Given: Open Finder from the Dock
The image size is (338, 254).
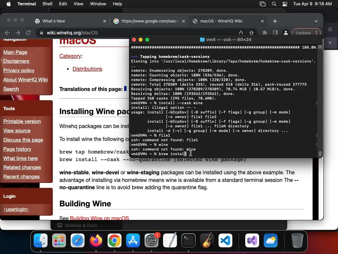Looking at the screenshot, I should click(41, 240).
